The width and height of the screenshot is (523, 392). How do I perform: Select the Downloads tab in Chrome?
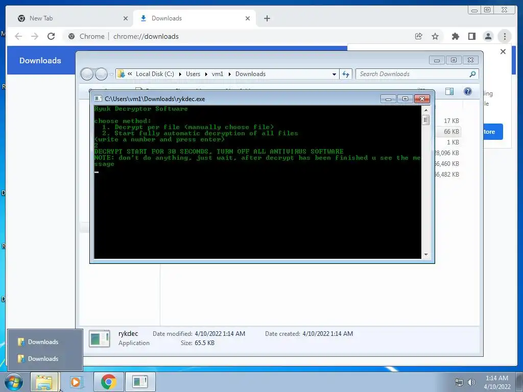point(195,18)
